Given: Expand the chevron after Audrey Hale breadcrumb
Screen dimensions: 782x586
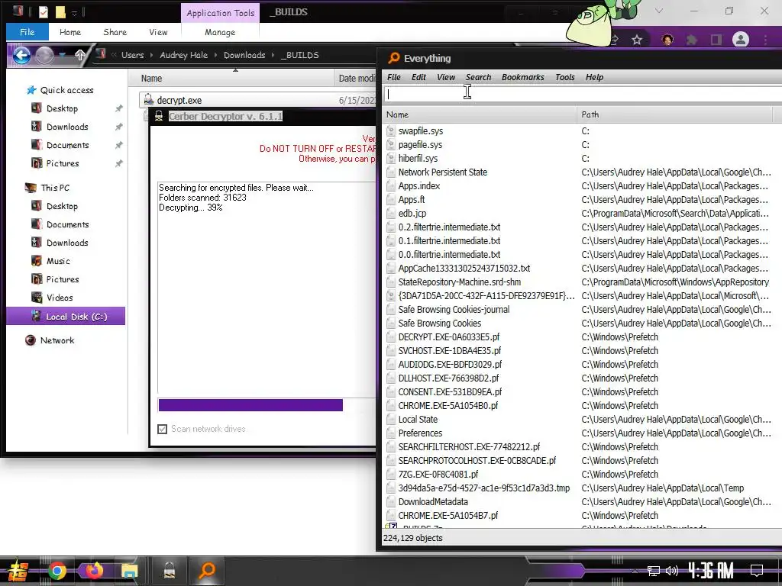Looking at the screenshot, I should click(x=215, y=55).
